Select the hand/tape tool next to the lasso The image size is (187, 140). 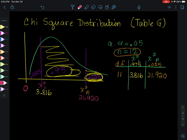tap(107, 7)
